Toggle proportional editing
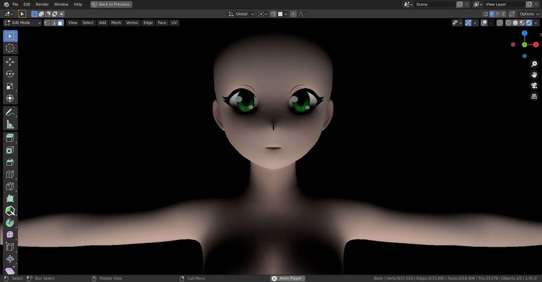542x282 pixels. pos(293,14)
